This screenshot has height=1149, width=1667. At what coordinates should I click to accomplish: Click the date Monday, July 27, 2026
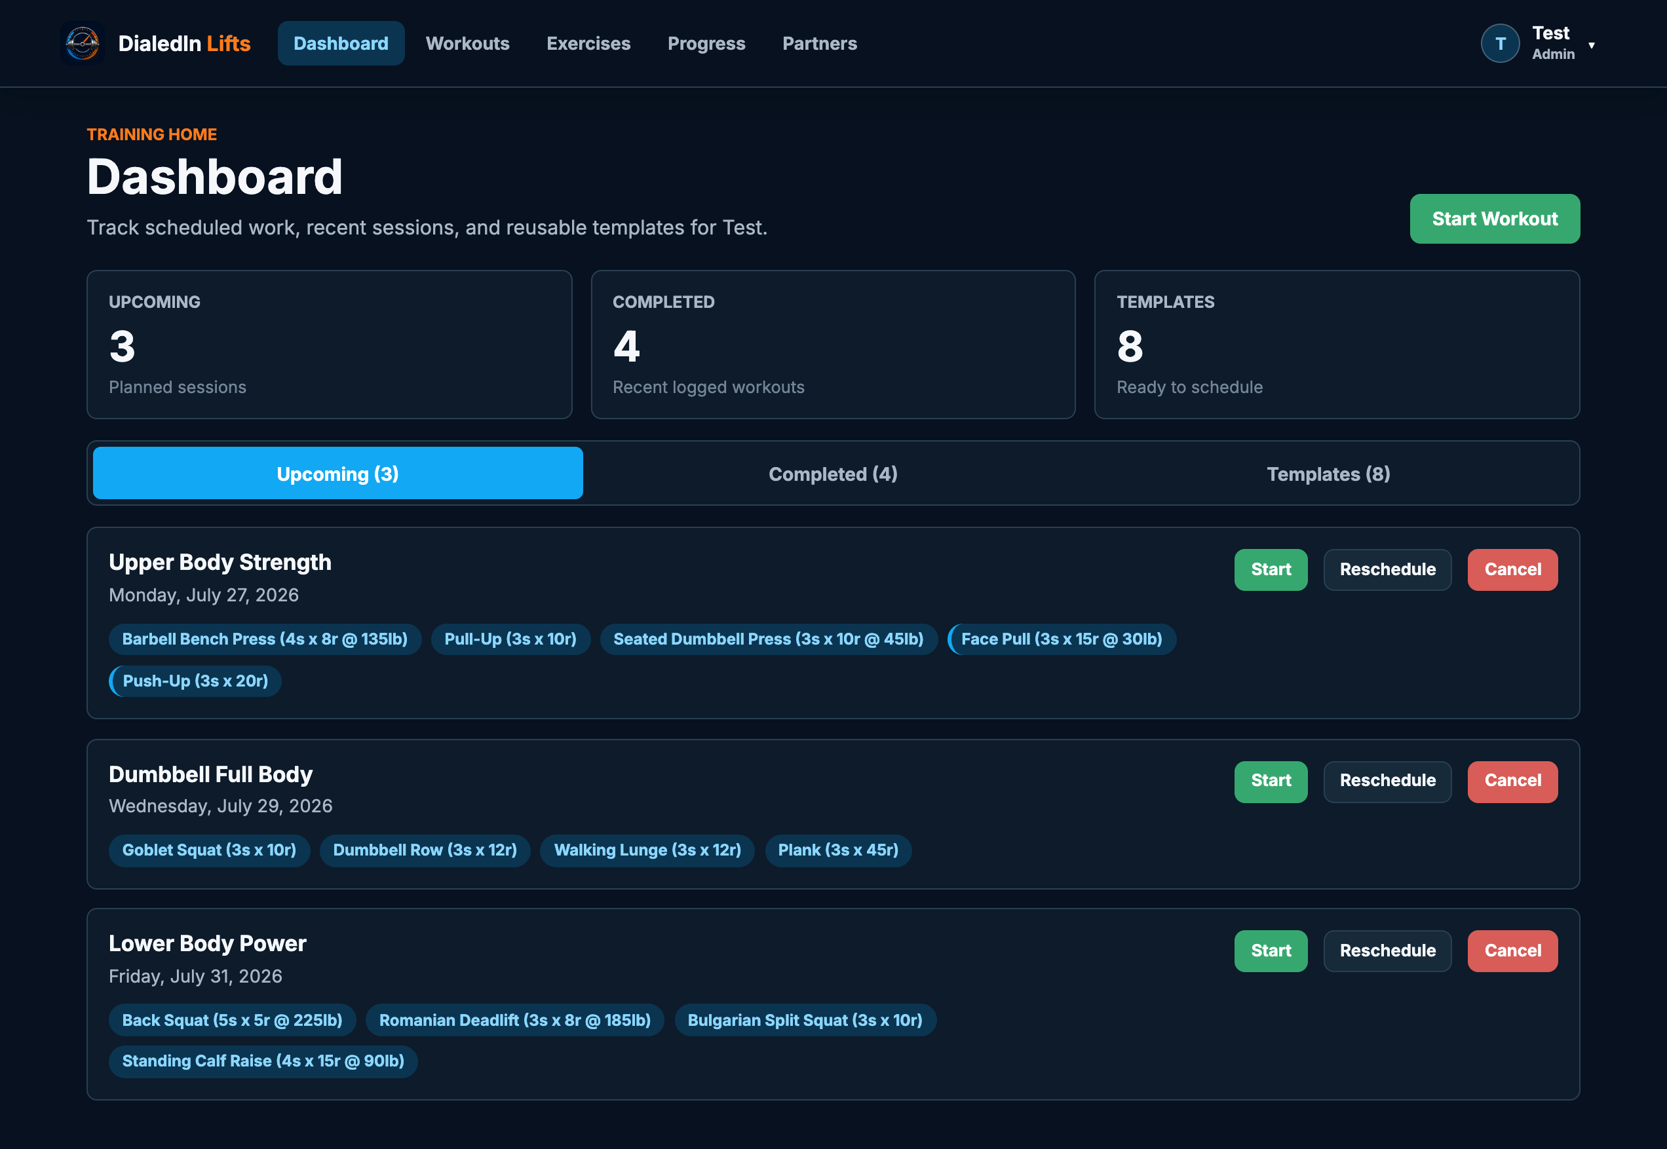(x=204, y=595)
